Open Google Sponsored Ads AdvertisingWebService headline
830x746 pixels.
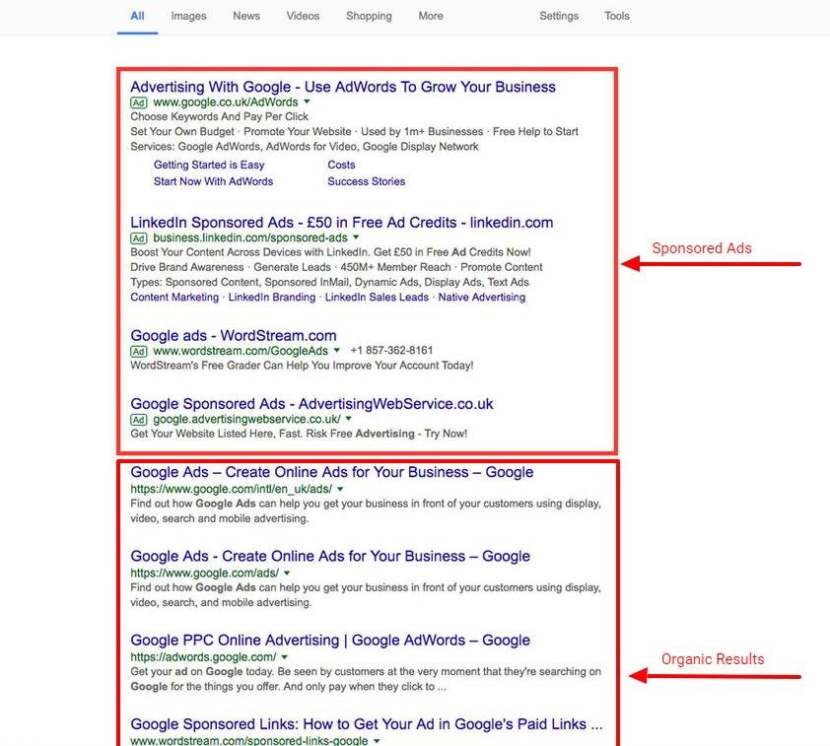[x=311, y=404]
